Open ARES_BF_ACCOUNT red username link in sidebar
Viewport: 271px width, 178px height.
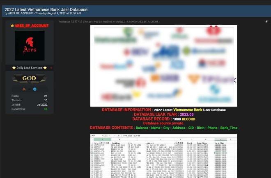coord(32,25)
